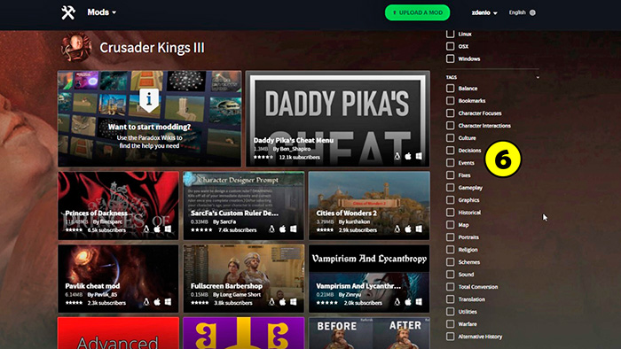621x349 pixels.
Task: Open the Mods dropdown menu
Action: [x=102, y=12]
